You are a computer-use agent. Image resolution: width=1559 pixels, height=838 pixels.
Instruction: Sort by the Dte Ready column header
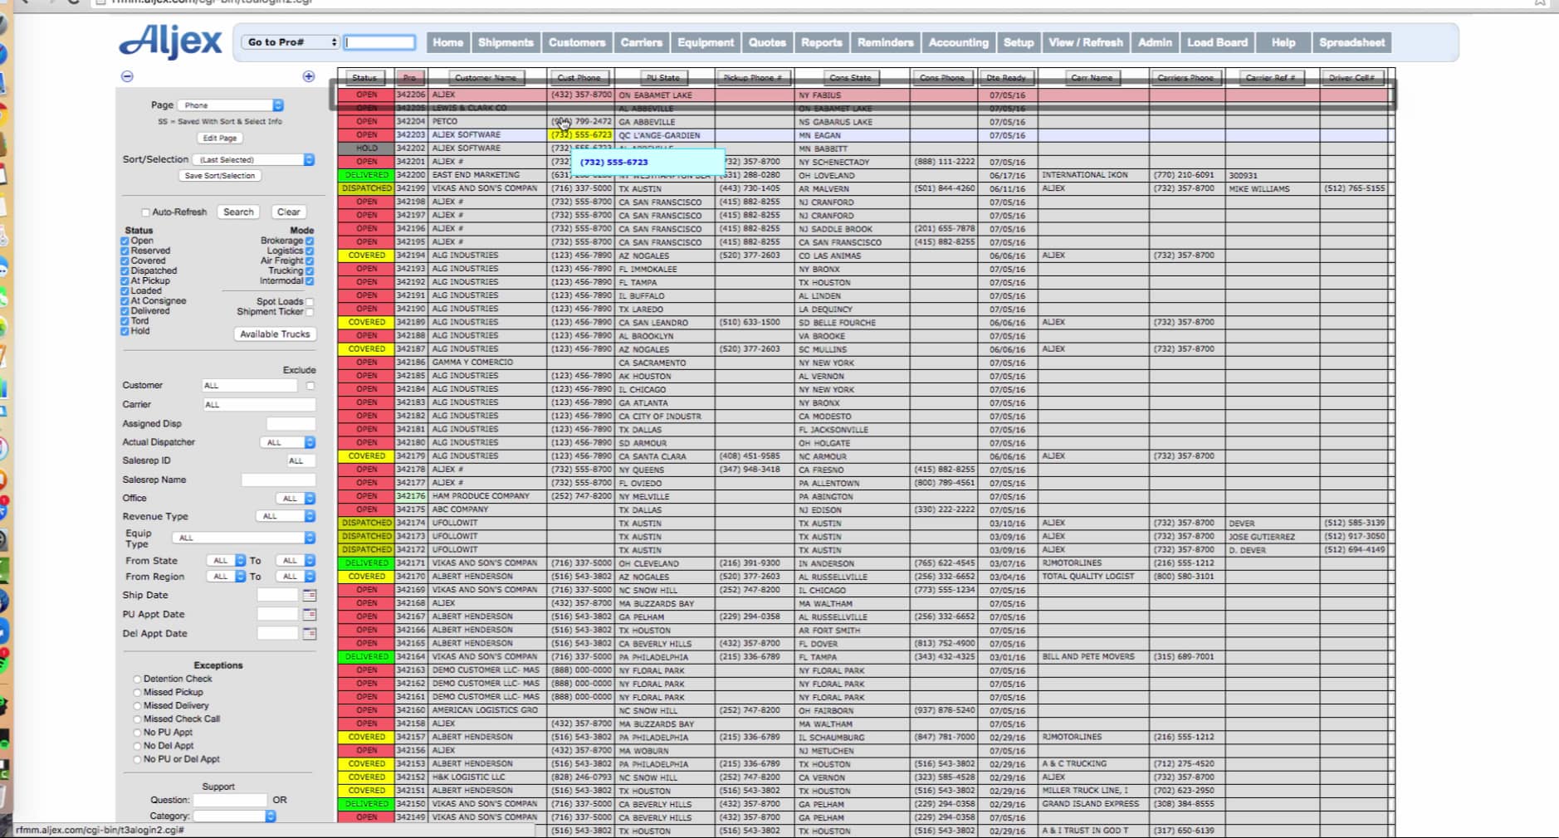tap(1006, 78)
